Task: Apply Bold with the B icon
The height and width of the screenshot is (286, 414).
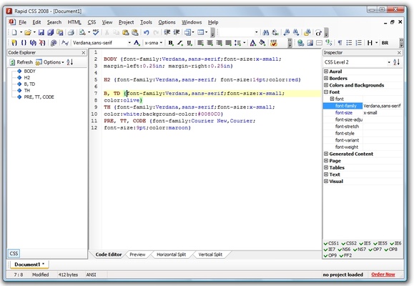Action: pyautogui.click(x=171, y=43)
